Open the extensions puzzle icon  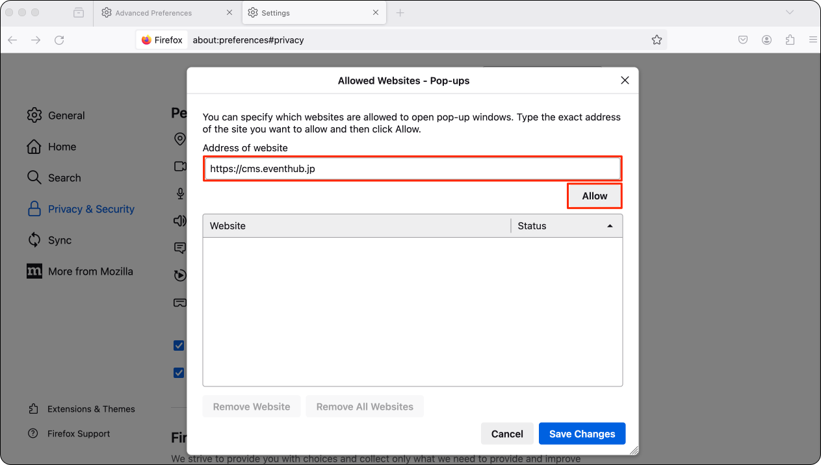[x=790, y=40]
